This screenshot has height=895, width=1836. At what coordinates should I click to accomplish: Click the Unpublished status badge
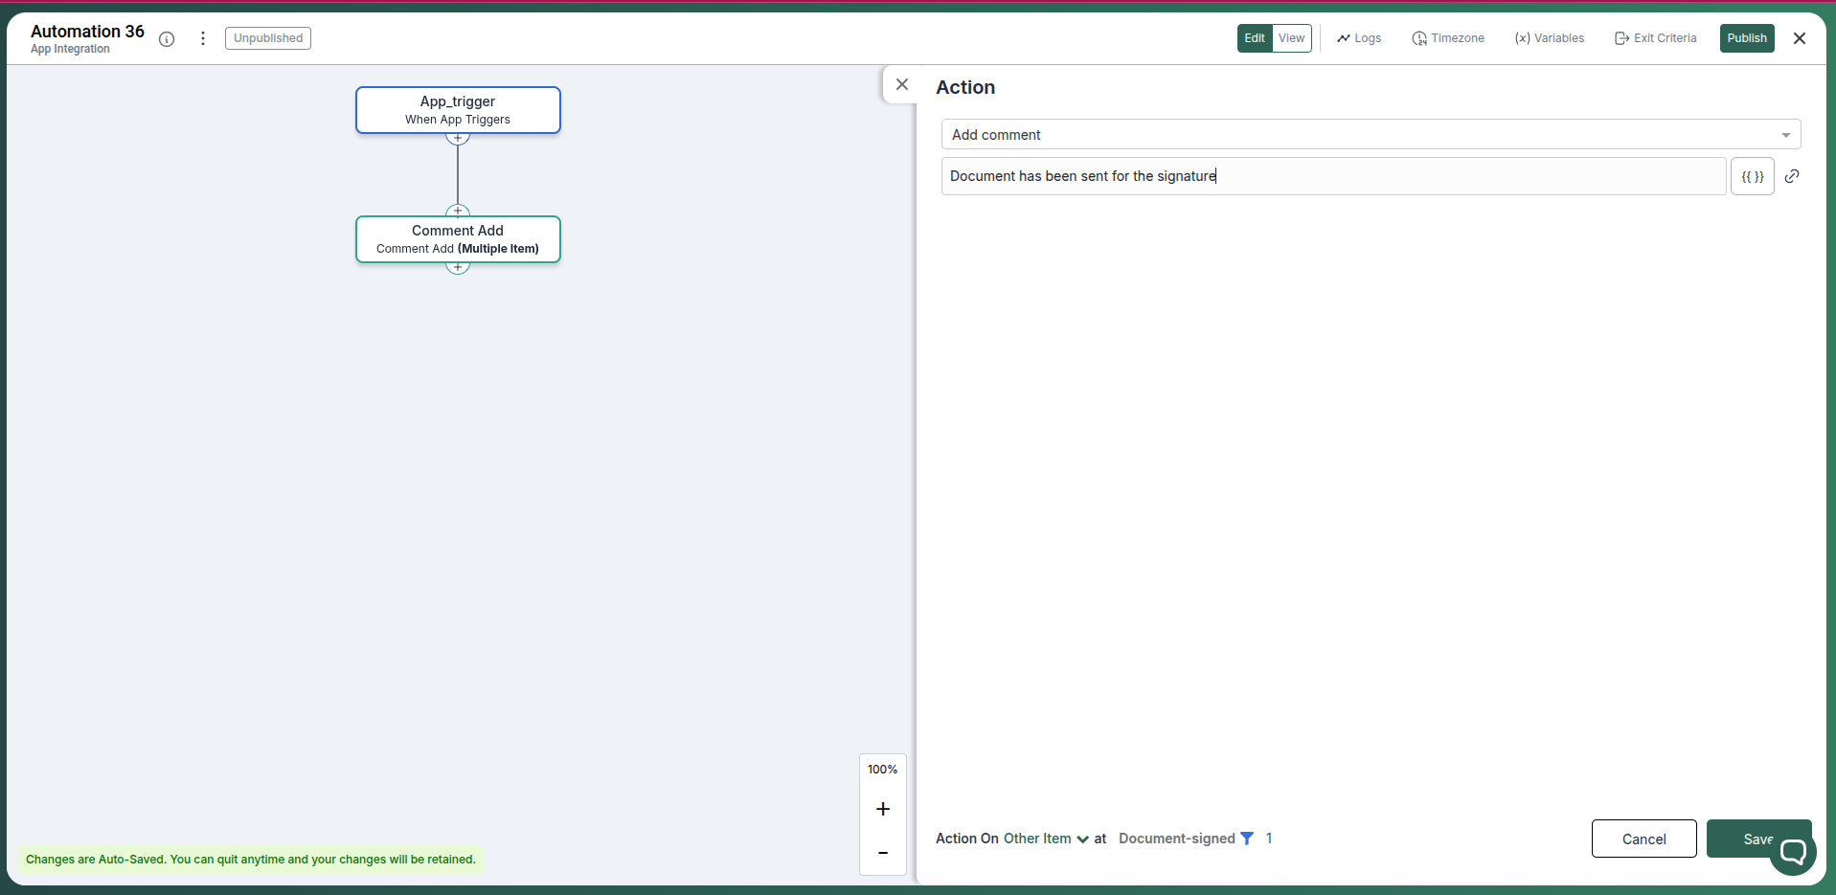[267, 38]
